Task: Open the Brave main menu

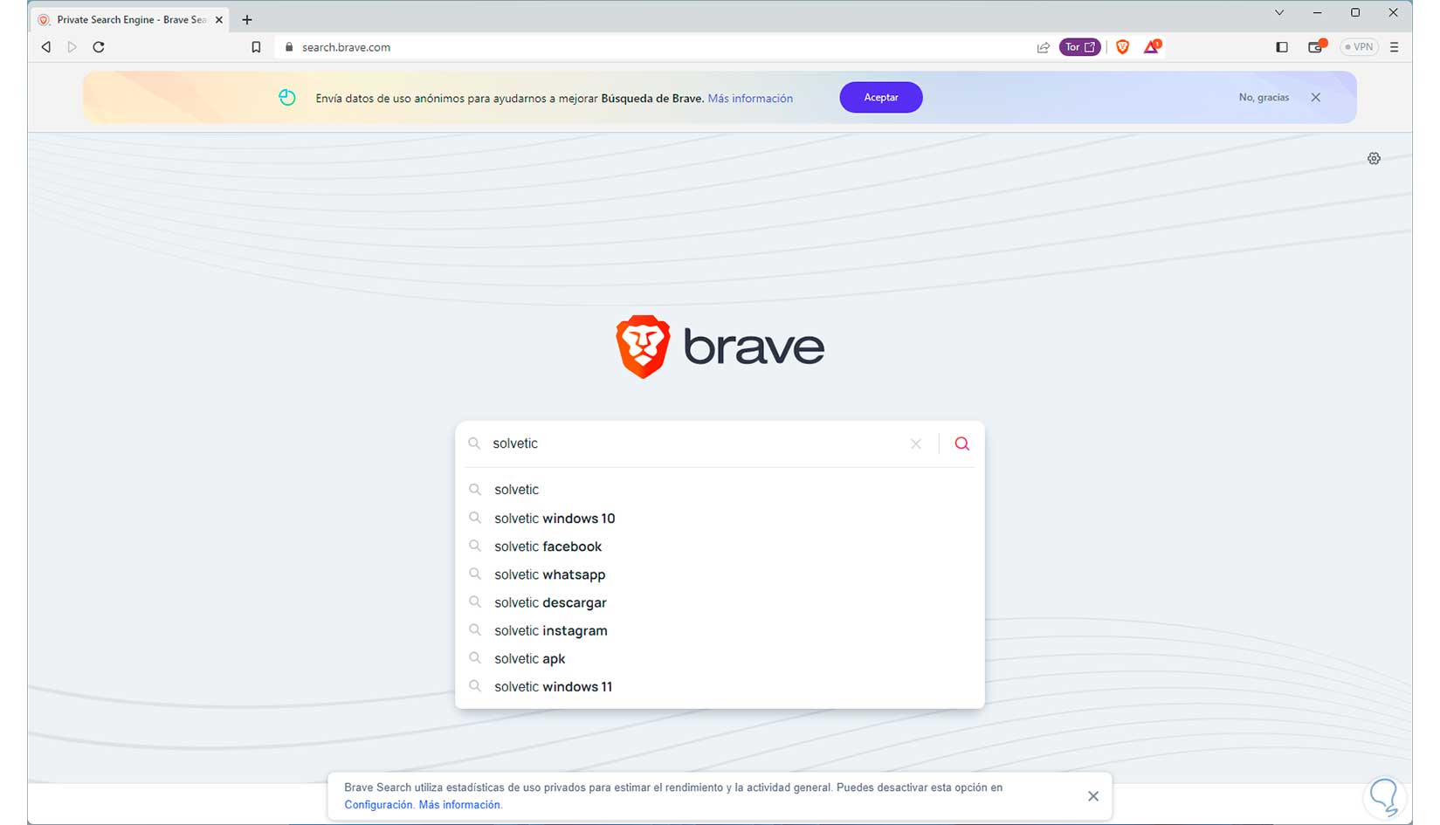Action: click(x=1395, y=47)
